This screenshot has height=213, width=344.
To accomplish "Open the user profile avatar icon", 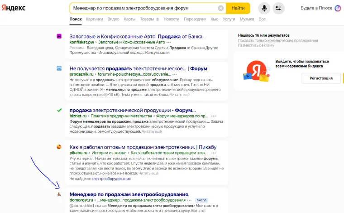I will tap(338, 8).
